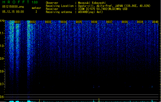
Task: Click time marker 0038
Action: [x=125, y=22]
